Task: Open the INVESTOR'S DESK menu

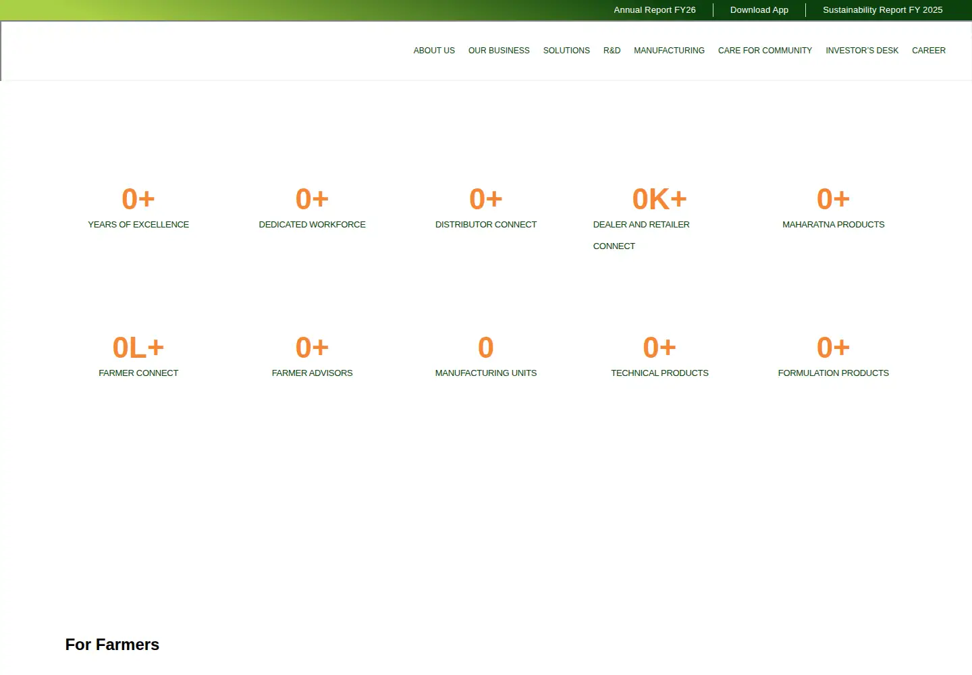Action: (862, 51)
